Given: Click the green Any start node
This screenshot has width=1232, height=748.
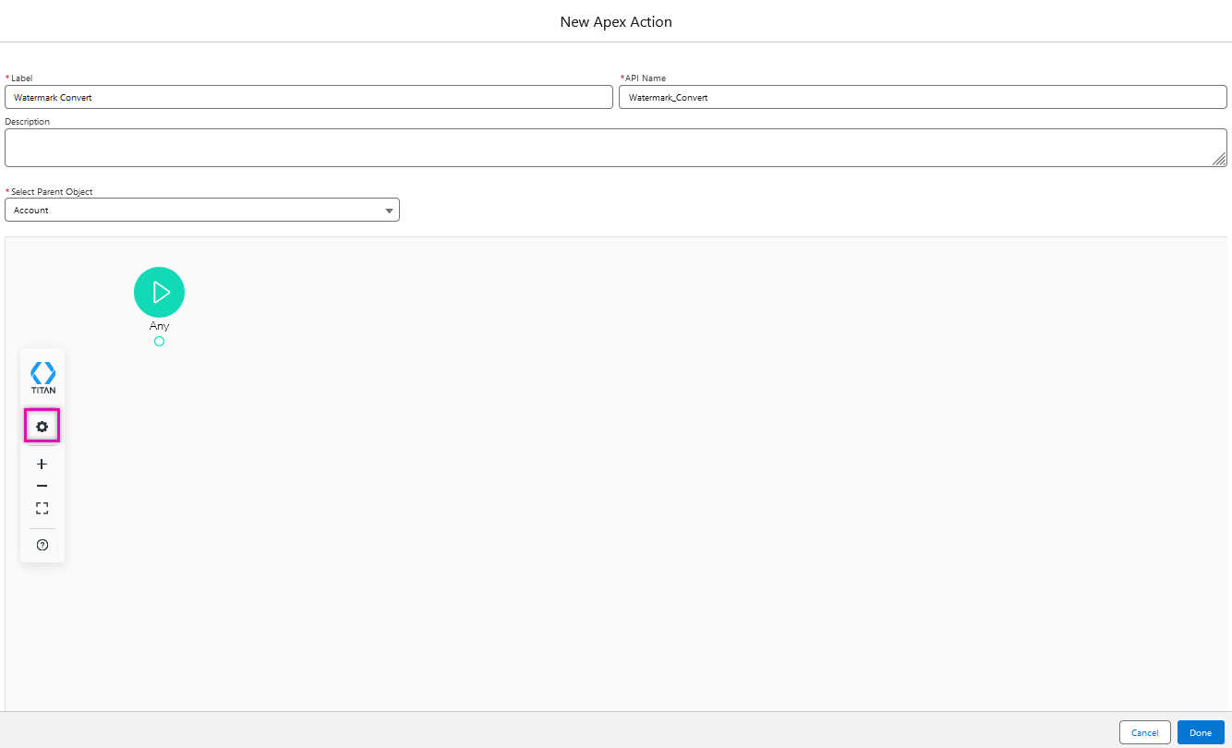Looking at the screenshot, I should (x=159, y=292).
